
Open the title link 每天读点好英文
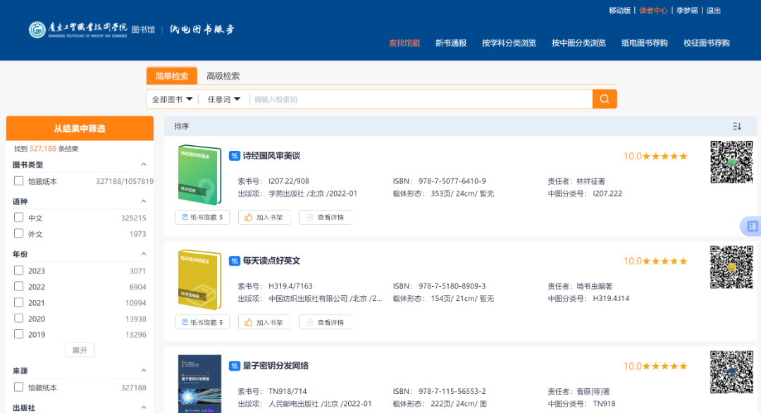(271, 261)
